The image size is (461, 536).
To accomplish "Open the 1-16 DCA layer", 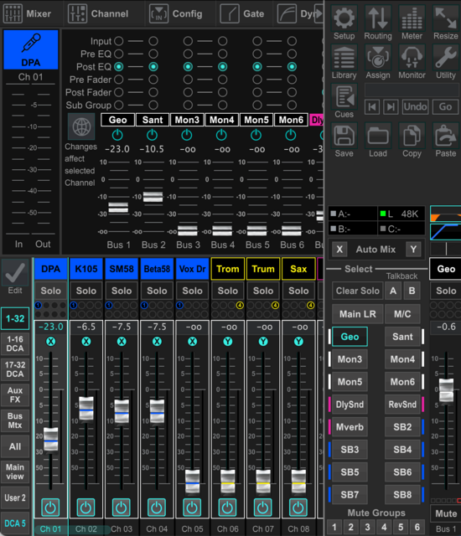I will pos(15,343).
